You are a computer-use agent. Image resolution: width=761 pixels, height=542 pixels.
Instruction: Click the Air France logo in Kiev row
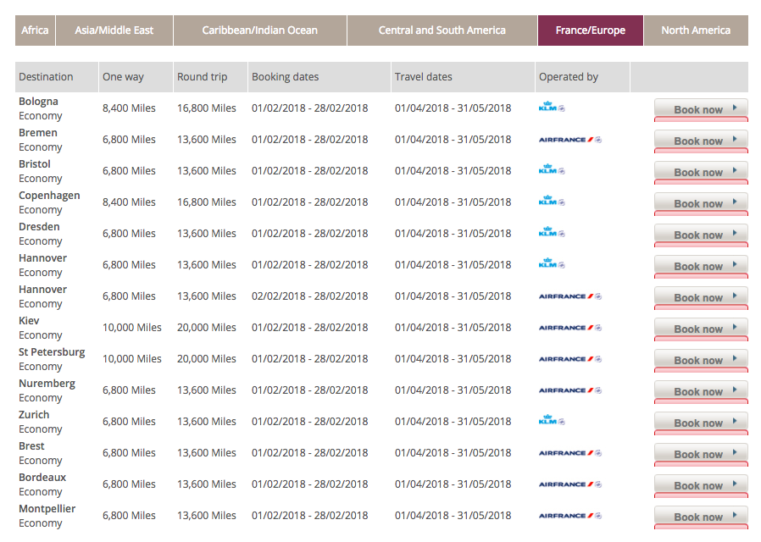[570, 328]
